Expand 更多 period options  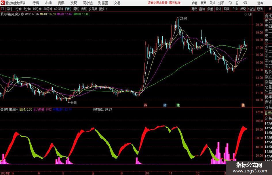pos(103,9)
